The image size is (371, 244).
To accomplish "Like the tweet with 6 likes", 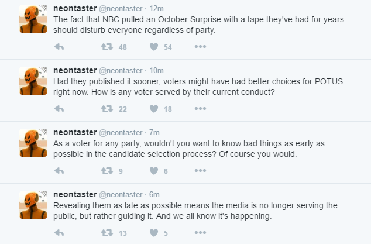I will (154, 171).
